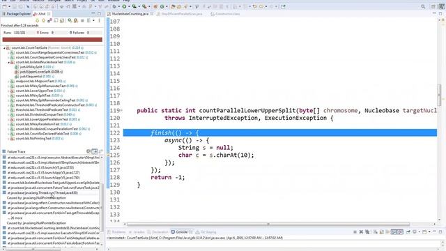Click the New file toolbar icon
Image resolution: width=446 pixels, height=251 pixels.
[5, 6]
